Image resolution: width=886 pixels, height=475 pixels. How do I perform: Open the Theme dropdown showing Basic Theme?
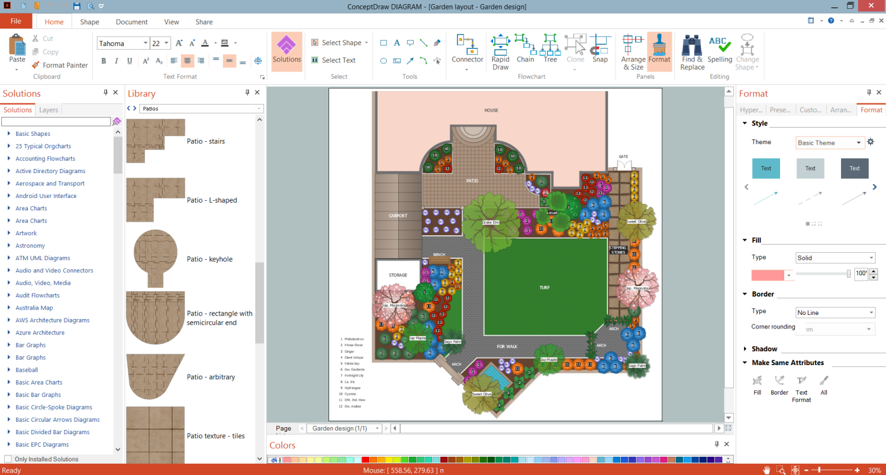pyautogui.click(x=830, y=142)
